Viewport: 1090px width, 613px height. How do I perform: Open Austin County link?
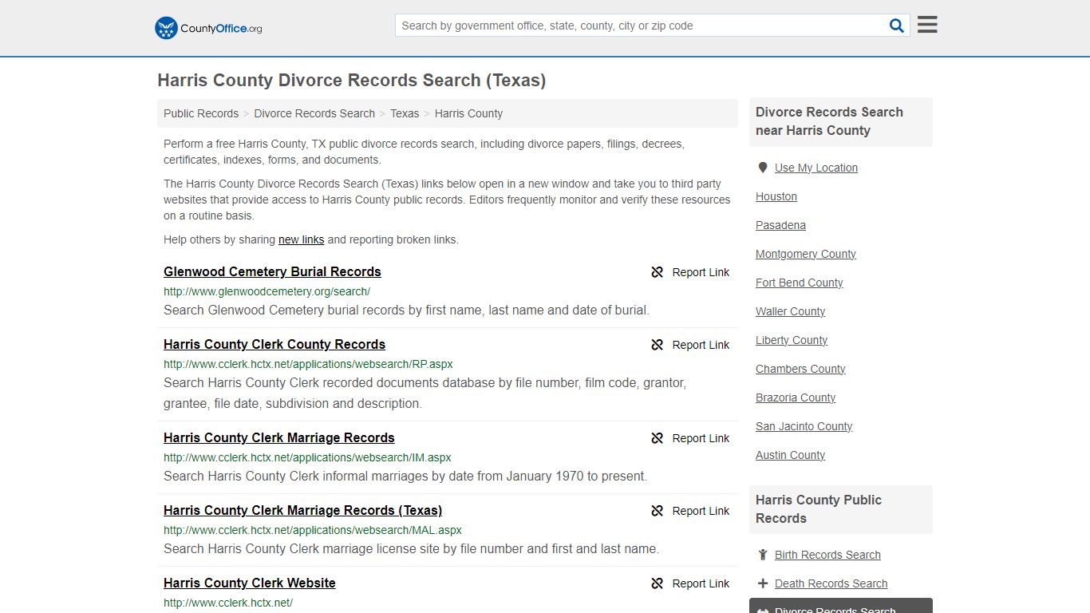tap(790, 455)
